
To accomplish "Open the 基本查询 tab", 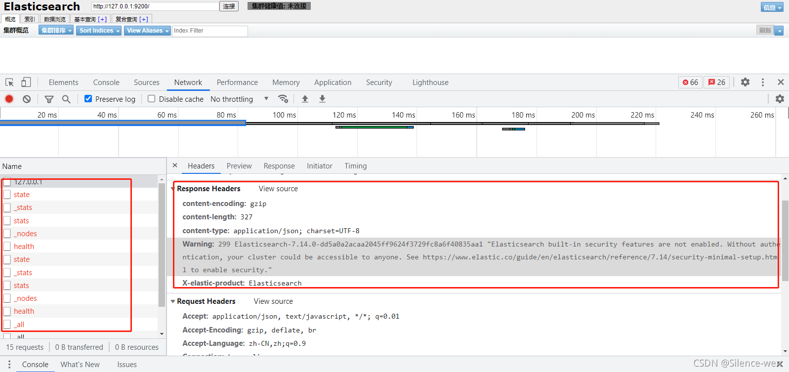I will coord(90,19).
